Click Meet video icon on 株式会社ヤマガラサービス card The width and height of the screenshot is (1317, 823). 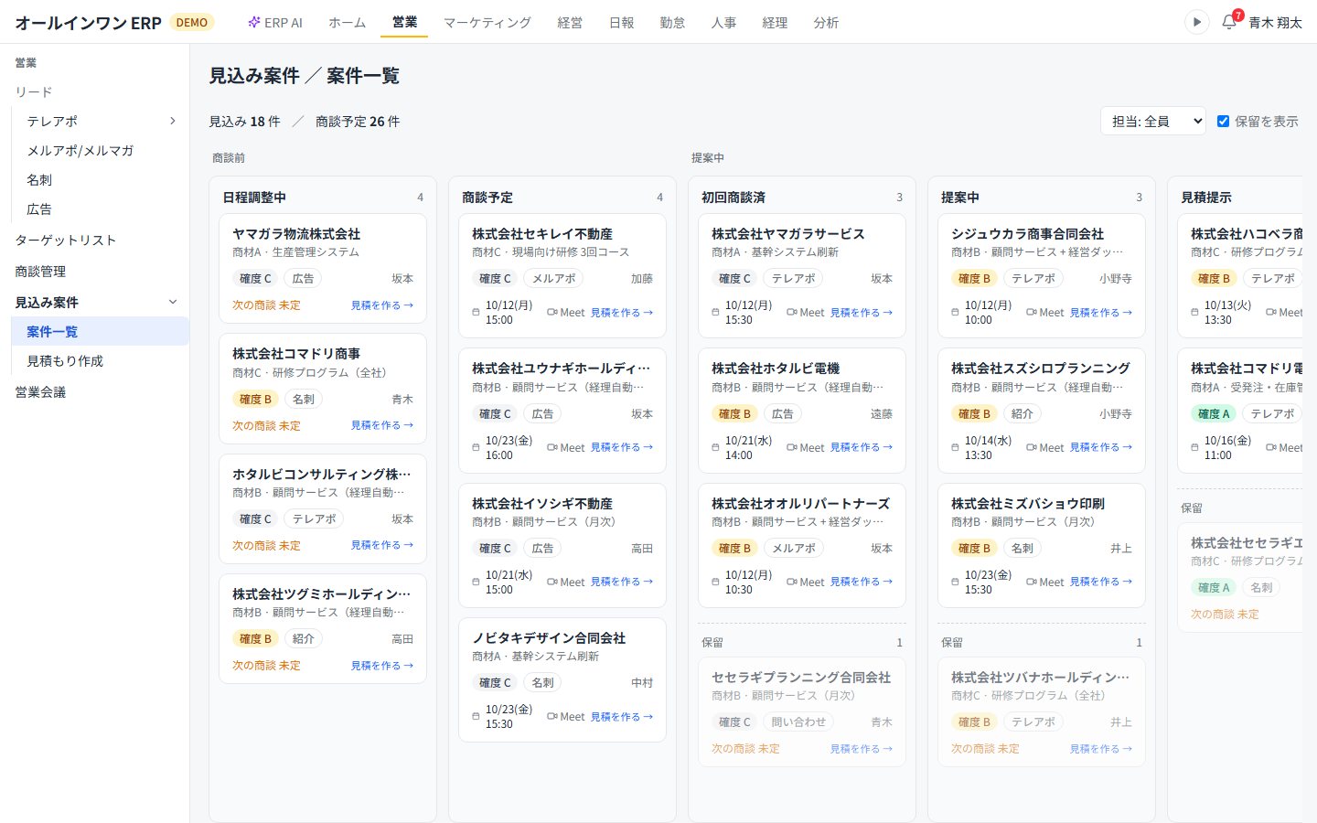[x=792, y=313]
